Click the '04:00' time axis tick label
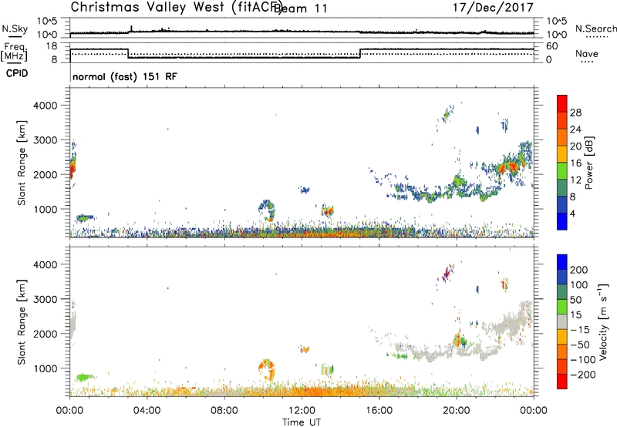Viewport: 617px width, 427px height. coord(147,411)
